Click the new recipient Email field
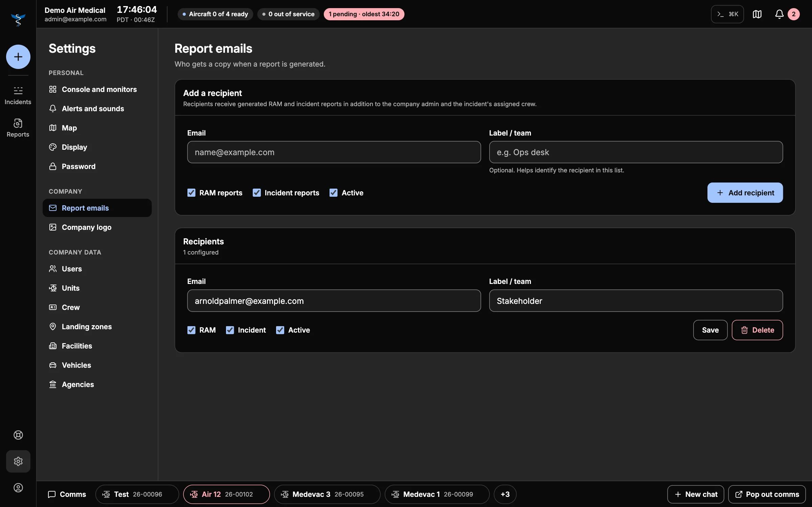The image size is (812, 507). pos(334,152)
